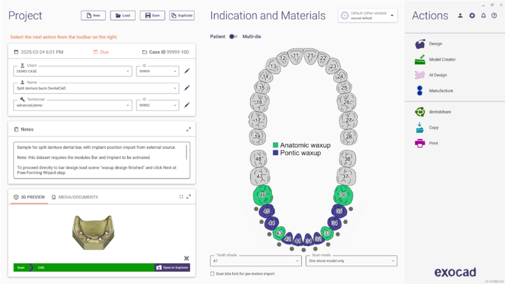Click the 3D model preview thumbnail

(x=93, y=232)
